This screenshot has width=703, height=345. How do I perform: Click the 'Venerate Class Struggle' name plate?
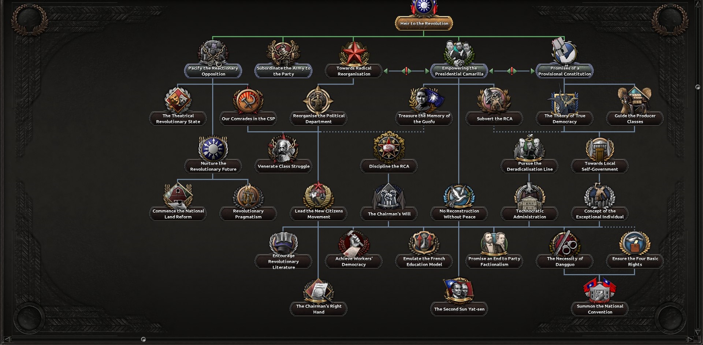pos(283,166)
